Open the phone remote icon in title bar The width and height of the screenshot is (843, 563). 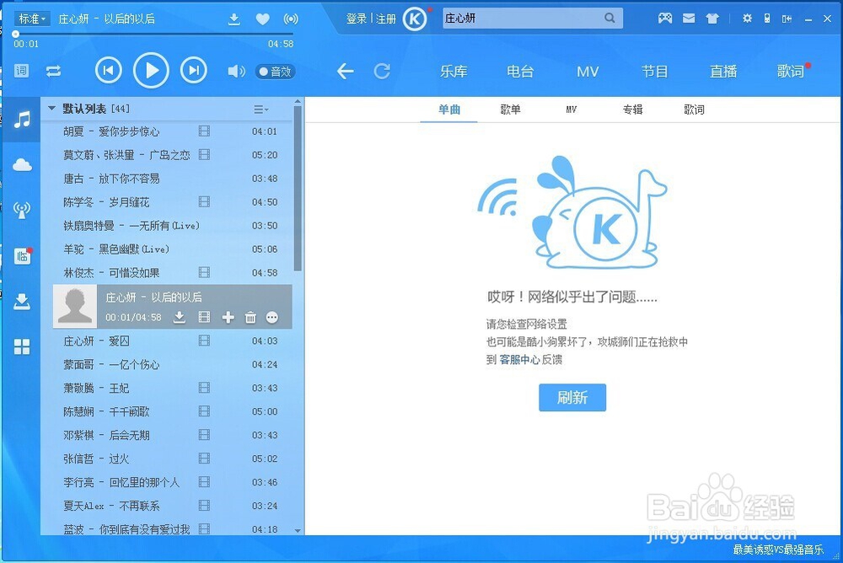pyautogui.click(x=767, y=19)
